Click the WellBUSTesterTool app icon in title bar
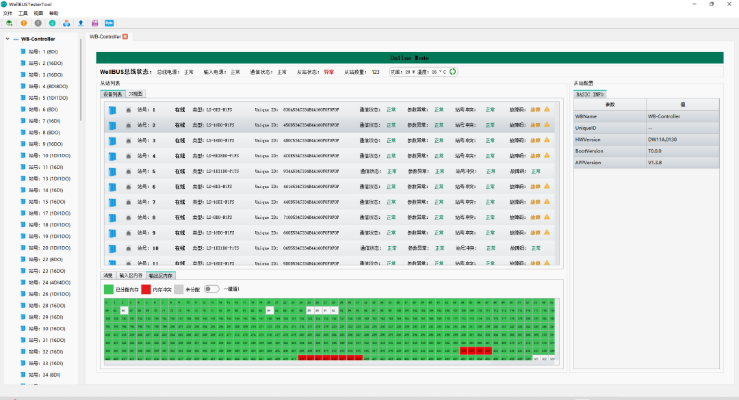Image resolution: width=739 pixels, height=400 pixels. (x=4, y=4)
